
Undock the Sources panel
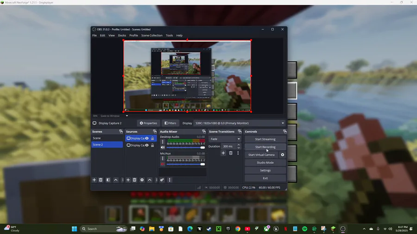point(154,132)
